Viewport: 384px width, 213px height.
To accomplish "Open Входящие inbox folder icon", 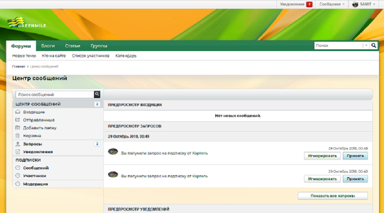I will 18,112.
